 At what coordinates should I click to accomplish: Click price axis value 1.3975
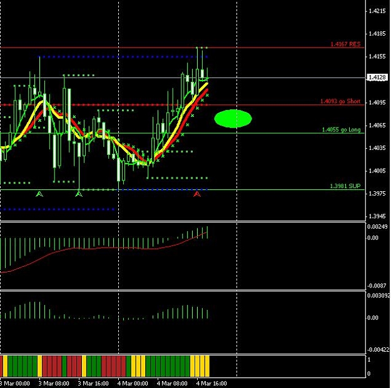click(x=377, y=194)
